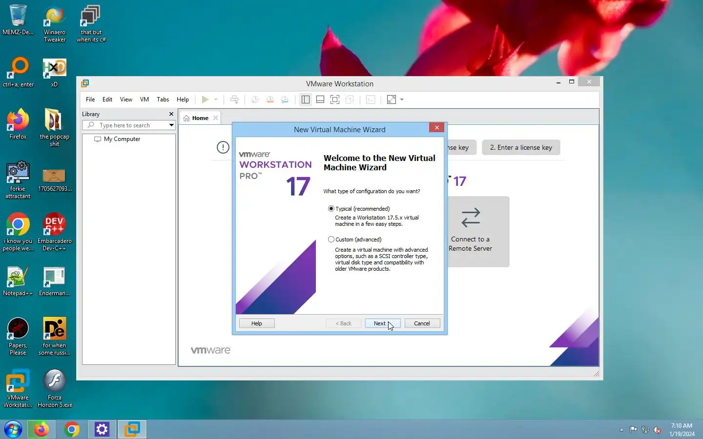The width and height of the screenshot is (703, 439).
Task: Click the network tray icon
Action: coord(645,430)
